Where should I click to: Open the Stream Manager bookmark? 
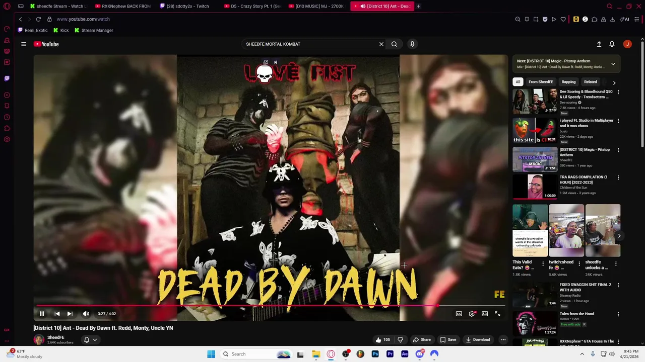coord(94,30)
